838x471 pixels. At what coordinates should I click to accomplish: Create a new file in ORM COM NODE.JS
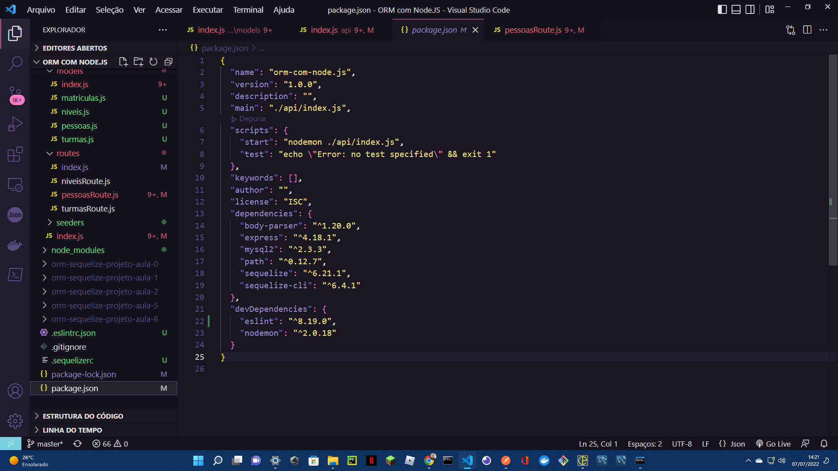124,62
